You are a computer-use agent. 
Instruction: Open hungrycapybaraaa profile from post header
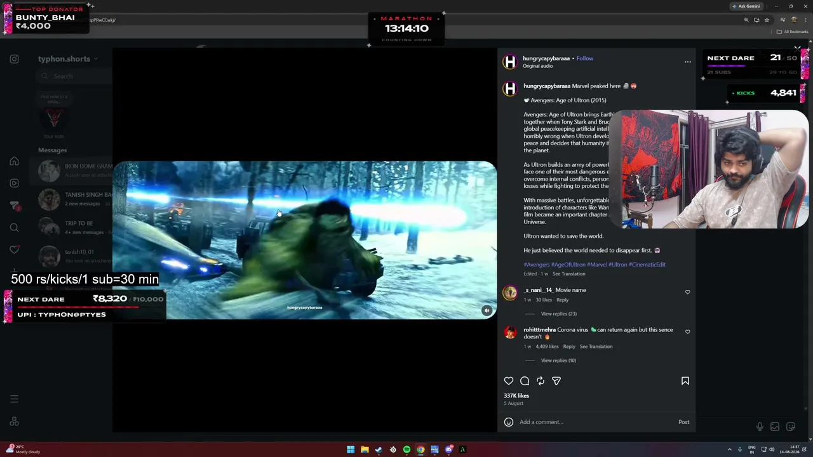(546, 58)
